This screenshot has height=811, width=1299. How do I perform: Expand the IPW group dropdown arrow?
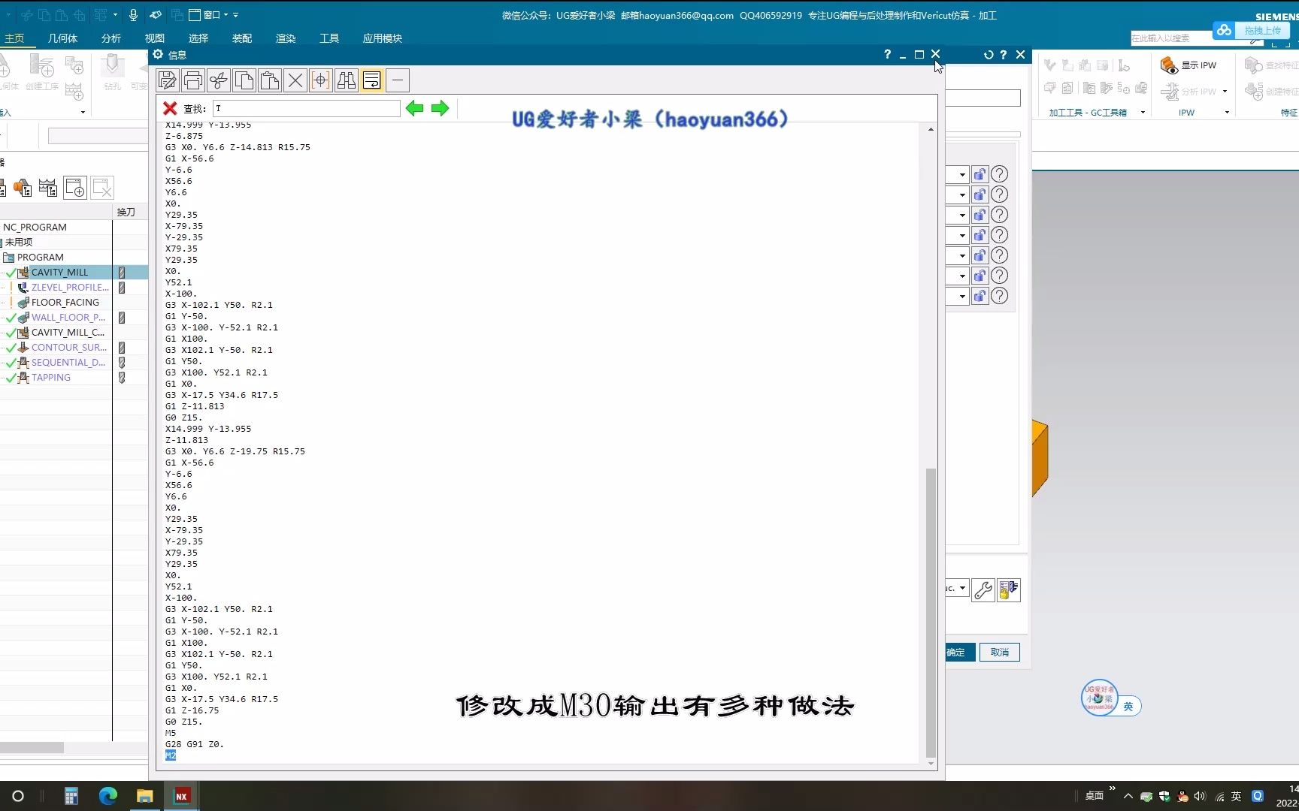click(x=1227, y=113)
